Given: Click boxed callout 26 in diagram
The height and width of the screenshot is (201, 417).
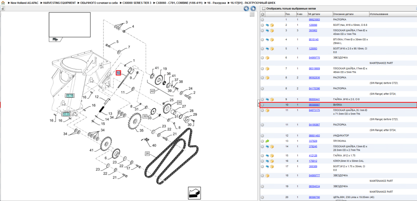Looking at the screenshot, I should pyautogui.click(x=179, y=102).
